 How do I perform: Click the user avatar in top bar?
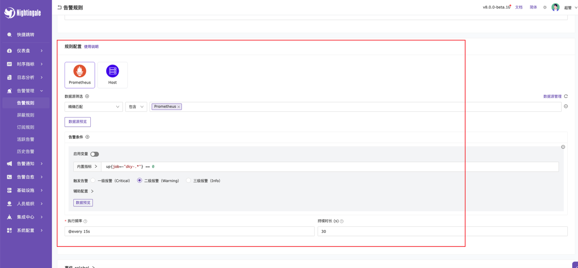555,7
